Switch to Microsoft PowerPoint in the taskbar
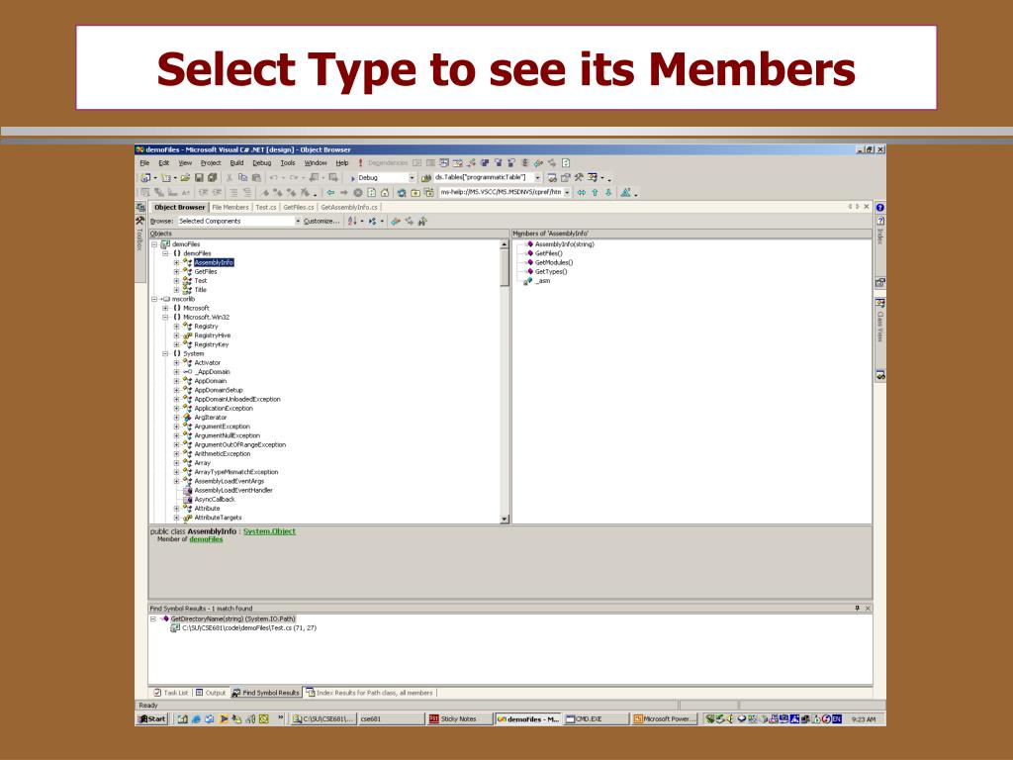The width and height of the screenshot is (1013, 760). 664,718
